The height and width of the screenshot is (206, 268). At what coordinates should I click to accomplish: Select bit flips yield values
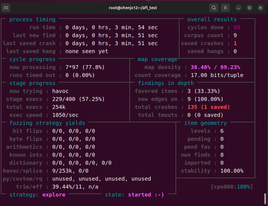click(74, 131)
